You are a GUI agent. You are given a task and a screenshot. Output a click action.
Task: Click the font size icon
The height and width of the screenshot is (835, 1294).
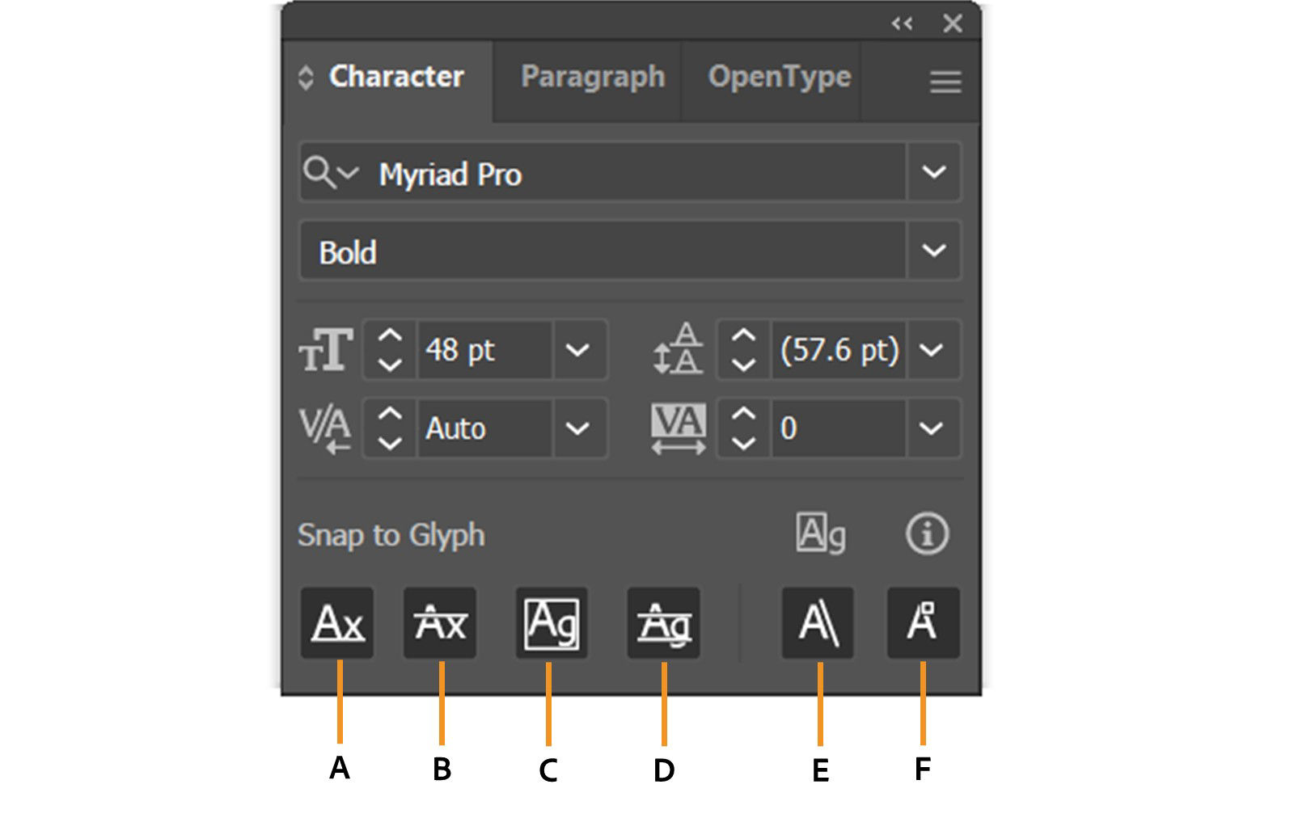coord(327,349)
